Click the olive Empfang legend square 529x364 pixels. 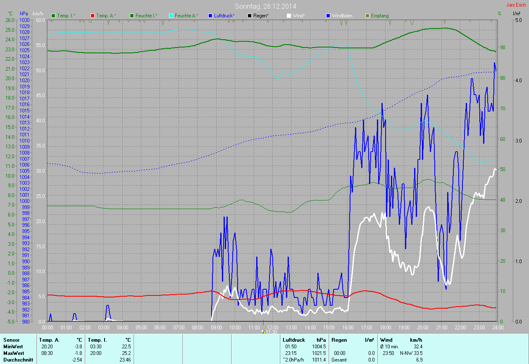tap(367, 16)
